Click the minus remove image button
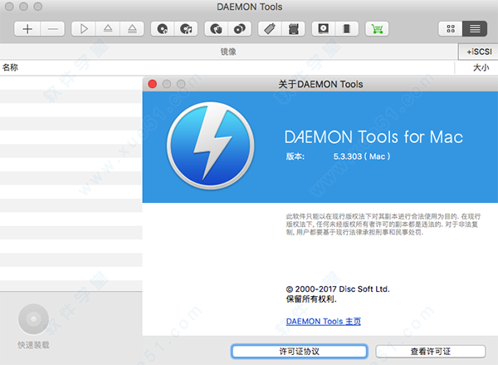 (x=53, y=29)
